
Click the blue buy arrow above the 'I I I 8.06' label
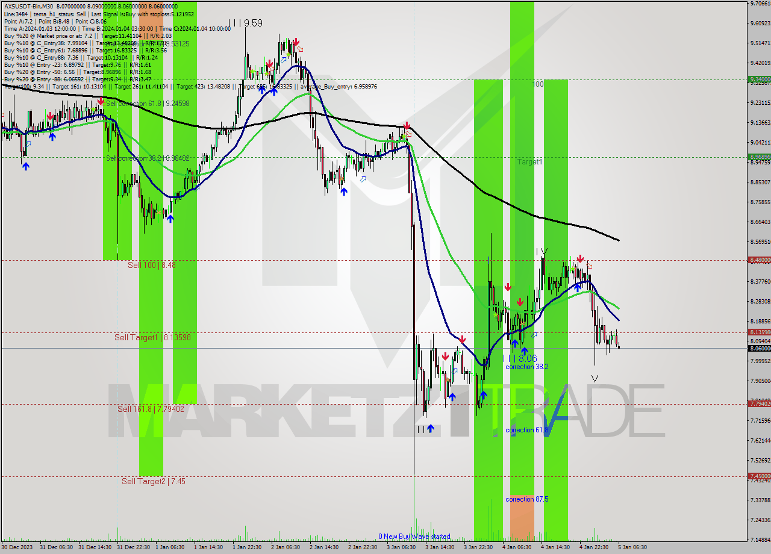click(525, 350)
